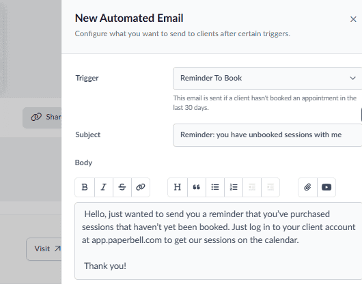This screenshot has height=284, width=362.
Task: Select the 'New Automated Email' heading
Action: [129, 18]
